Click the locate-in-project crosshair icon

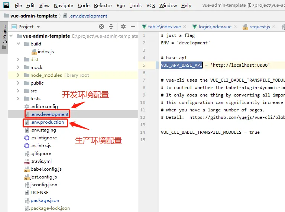[x=101, y=26]
